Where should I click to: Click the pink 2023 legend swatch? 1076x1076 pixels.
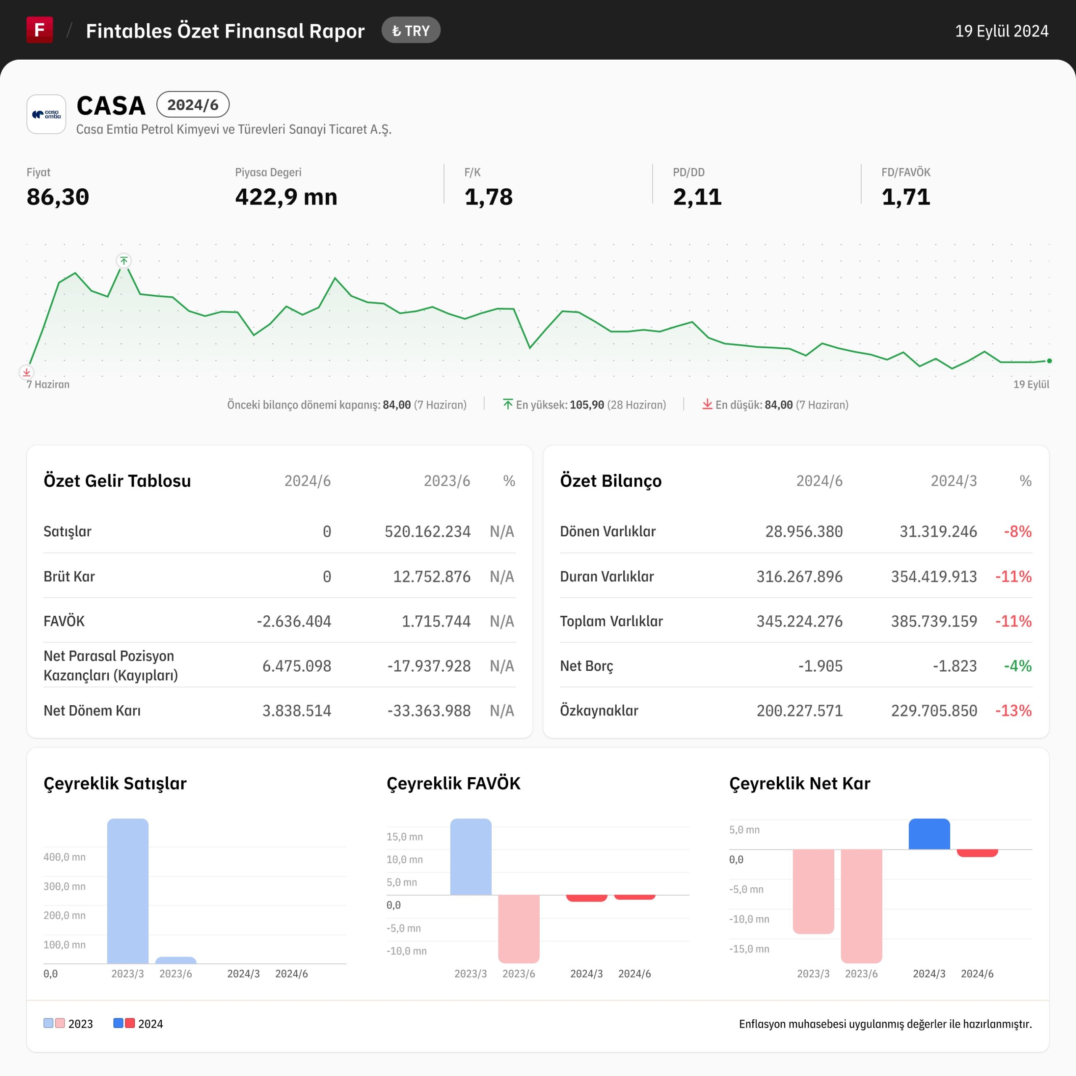point(60,1023)
